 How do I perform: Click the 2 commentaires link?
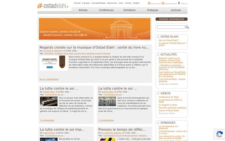click(106, 120)
